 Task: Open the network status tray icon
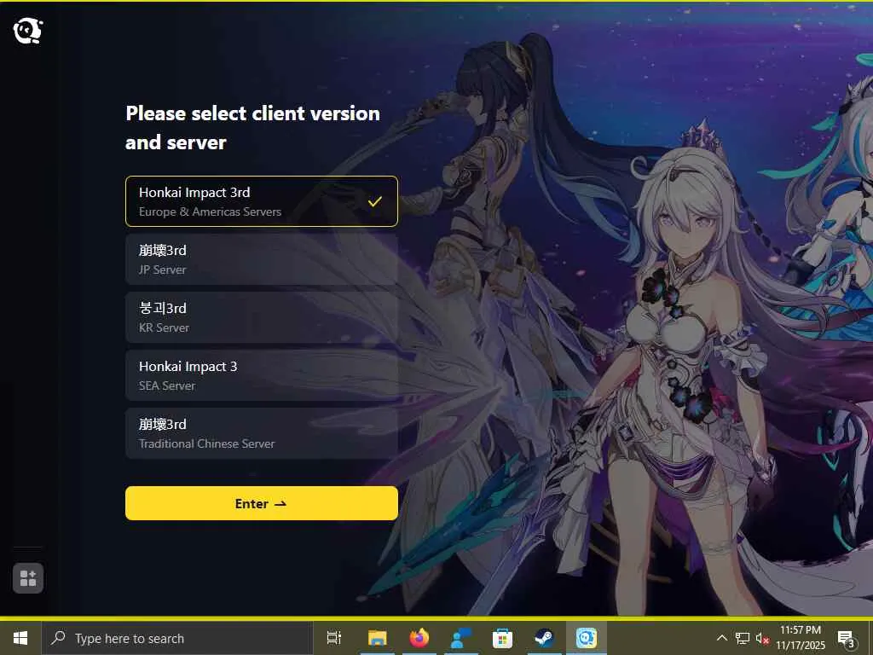(x=743, y=638)
